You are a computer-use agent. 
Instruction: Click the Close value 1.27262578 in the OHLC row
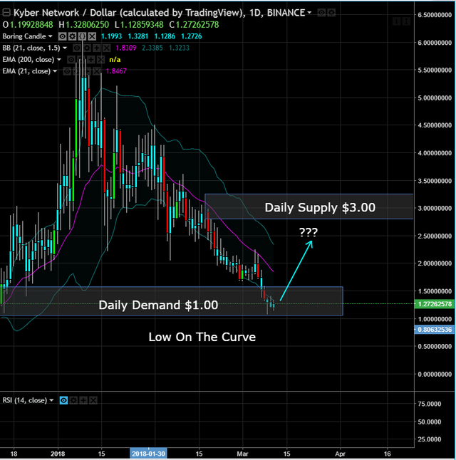coord(197,25)
